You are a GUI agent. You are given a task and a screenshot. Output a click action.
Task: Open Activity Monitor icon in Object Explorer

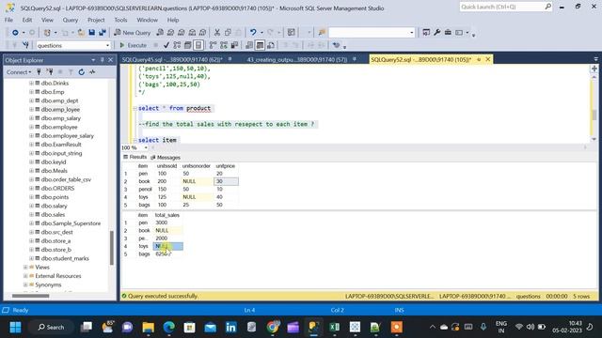[x=92, y=72]
